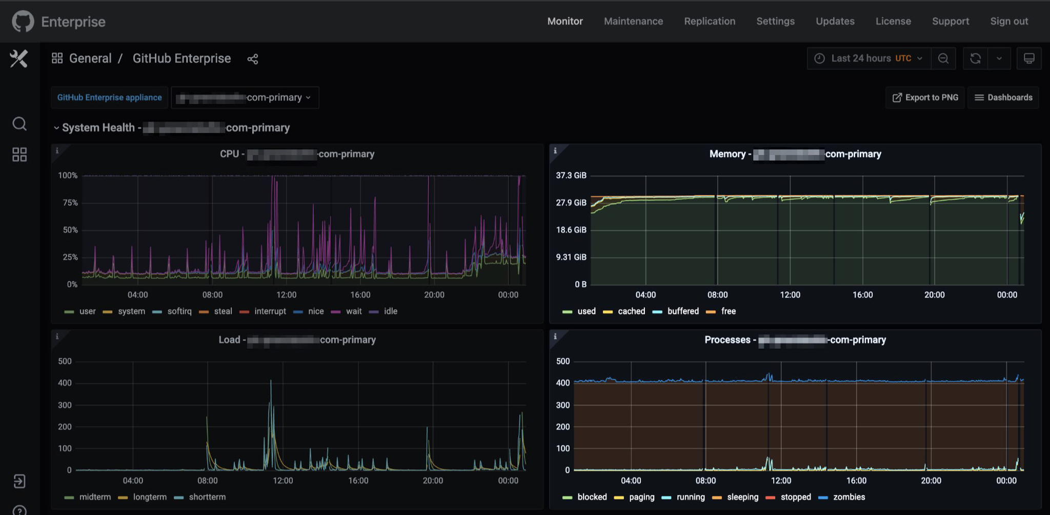Open the Maintenance tab
The image size is (1050, 515).
coord(633,22)
